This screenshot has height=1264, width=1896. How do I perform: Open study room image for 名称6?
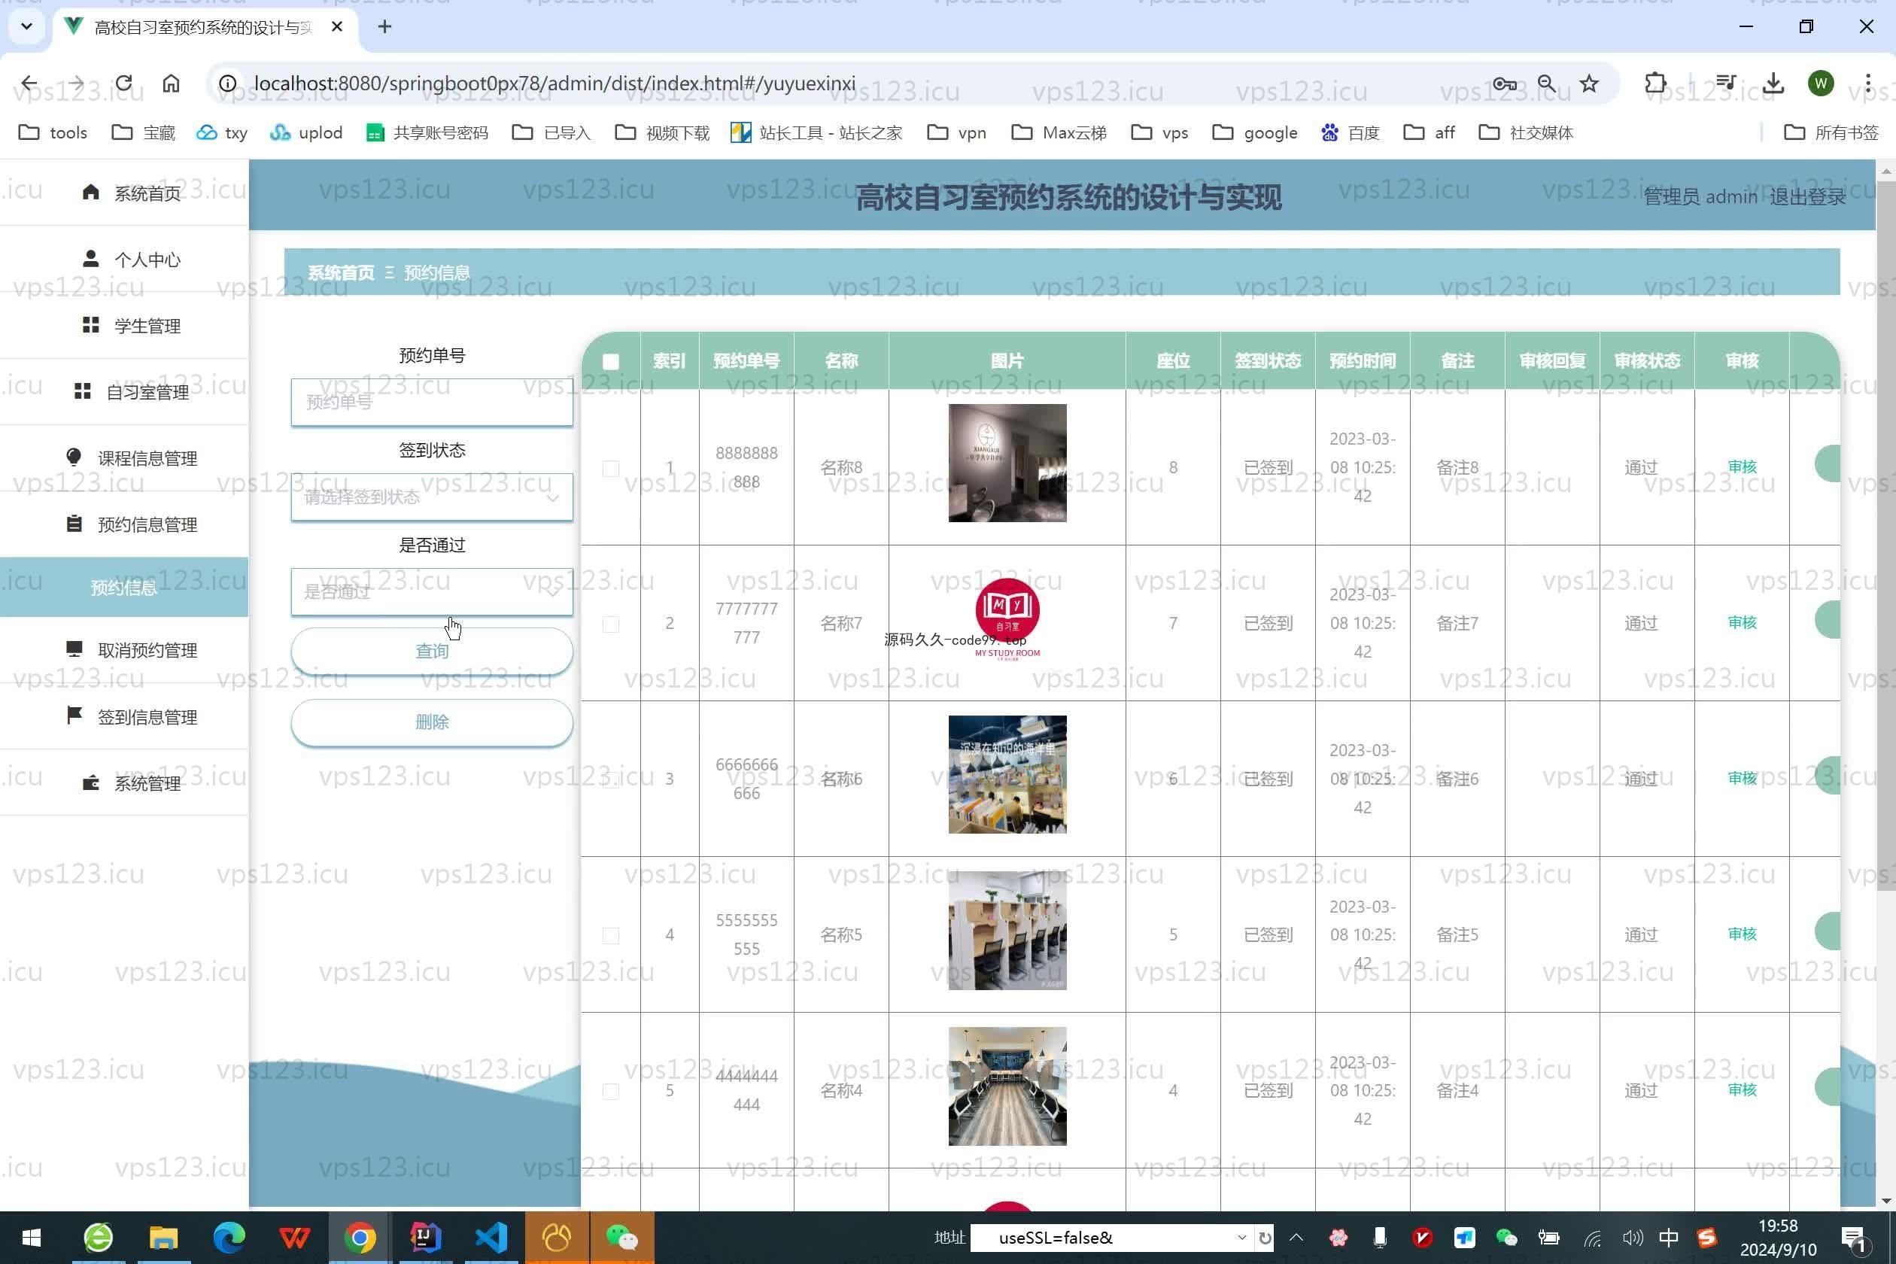[1007, 775]
